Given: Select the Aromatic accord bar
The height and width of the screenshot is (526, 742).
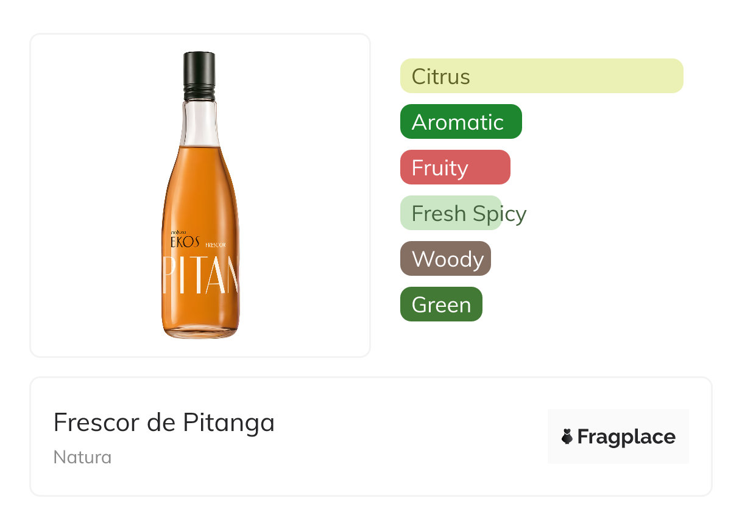Looking at the screenshot, I should pos(461,122).
